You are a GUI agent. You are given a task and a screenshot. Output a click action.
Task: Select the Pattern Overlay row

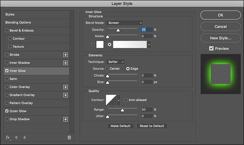tap(36, 103)
